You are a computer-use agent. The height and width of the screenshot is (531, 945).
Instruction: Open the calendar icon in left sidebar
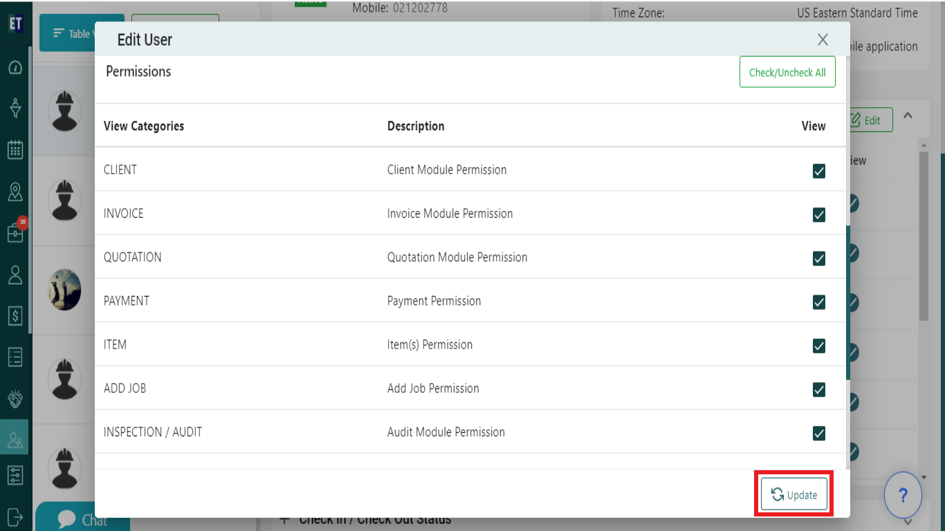15,149
